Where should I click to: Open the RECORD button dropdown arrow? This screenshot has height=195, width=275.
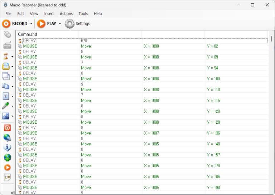(31, 24)
